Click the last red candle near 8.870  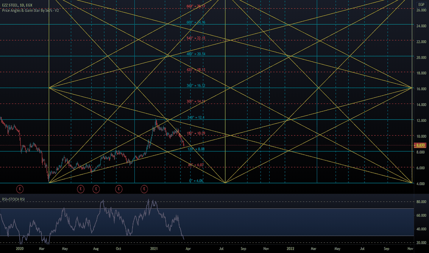click(184, 144)
